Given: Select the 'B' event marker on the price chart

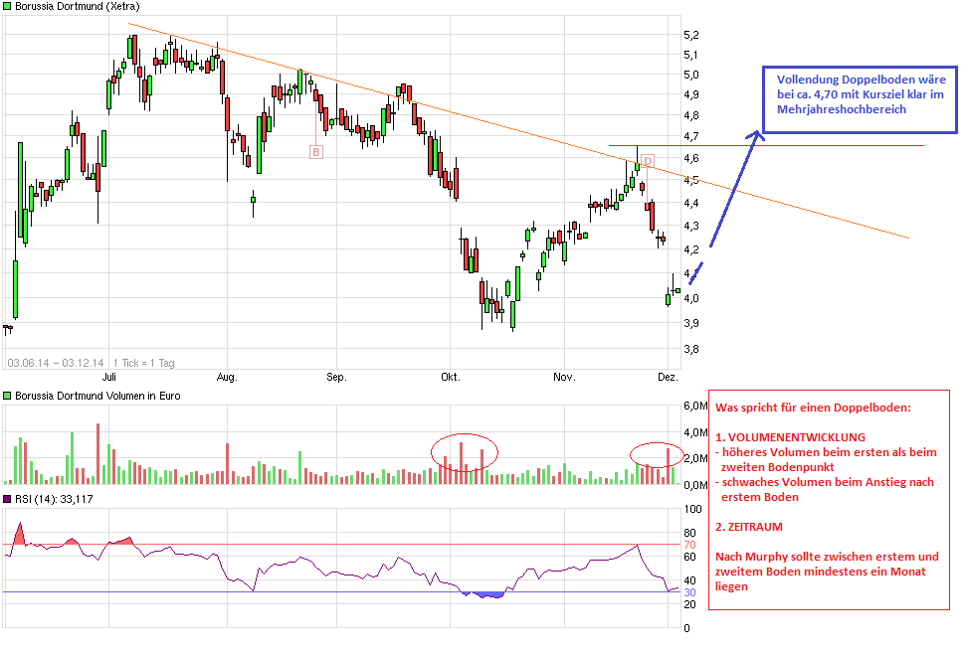Looking at the screenshot, I should tap(315, 152).
